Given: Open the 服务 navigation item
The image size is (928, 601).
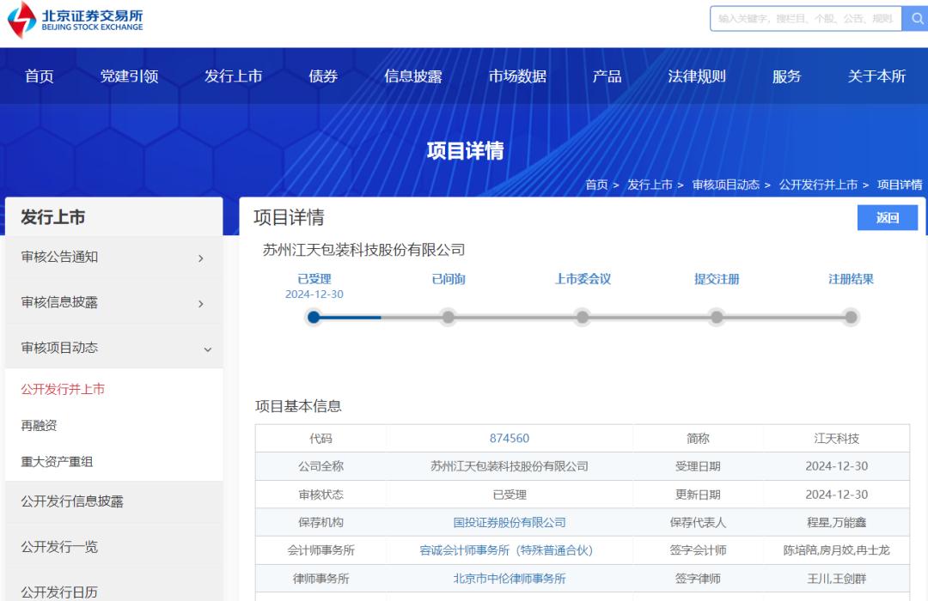Looking at the screenshot, I should click(786, 76).
